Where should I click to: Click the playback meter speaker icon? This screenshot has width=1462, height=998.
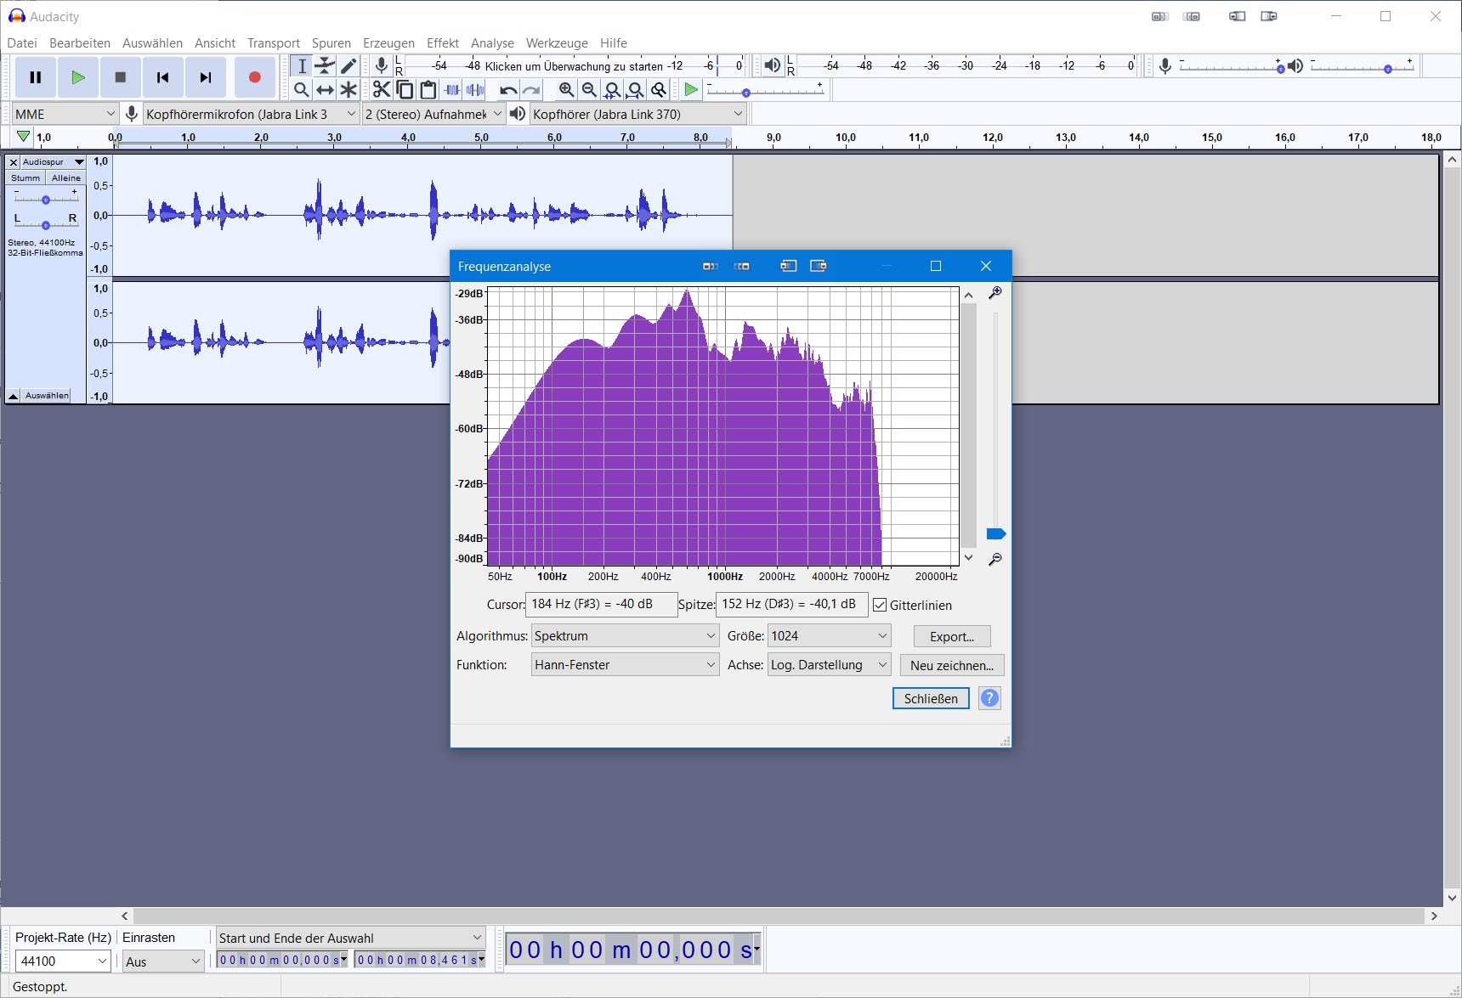[772, 65]
